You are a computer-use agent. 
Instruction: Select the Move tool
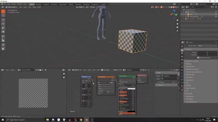coord(3,20)
